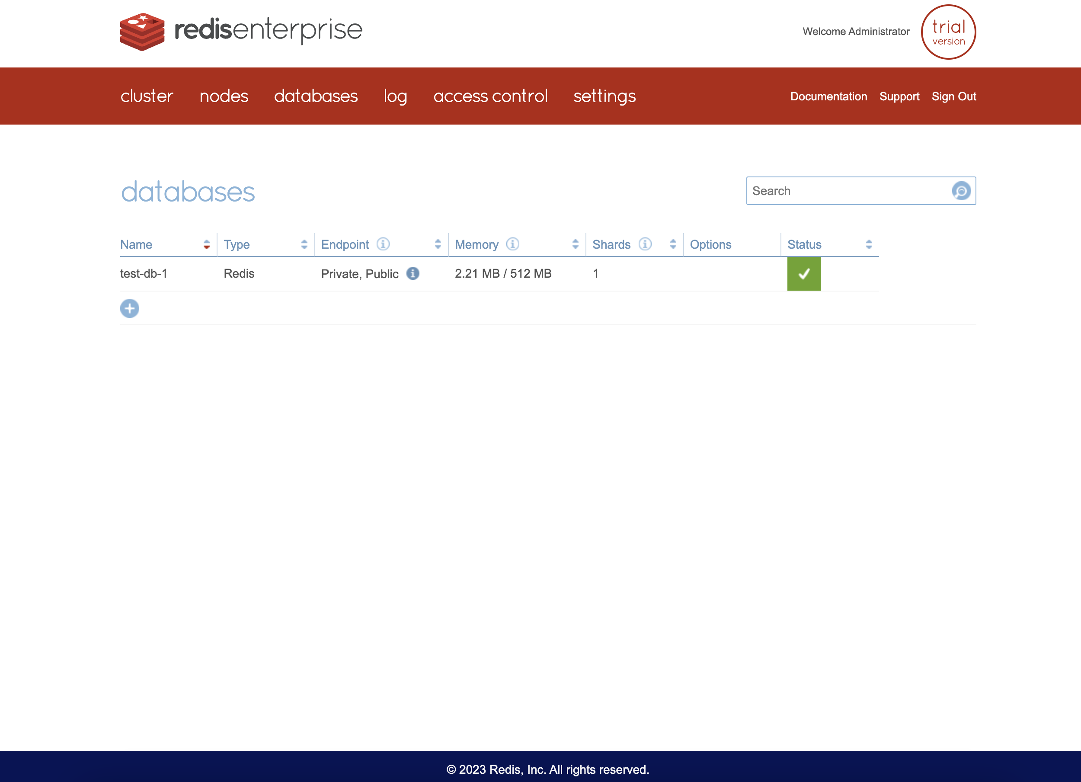Open the databases menu tab
The height and width of the screenshot is (782, 1081).
(x=317, y=96)
